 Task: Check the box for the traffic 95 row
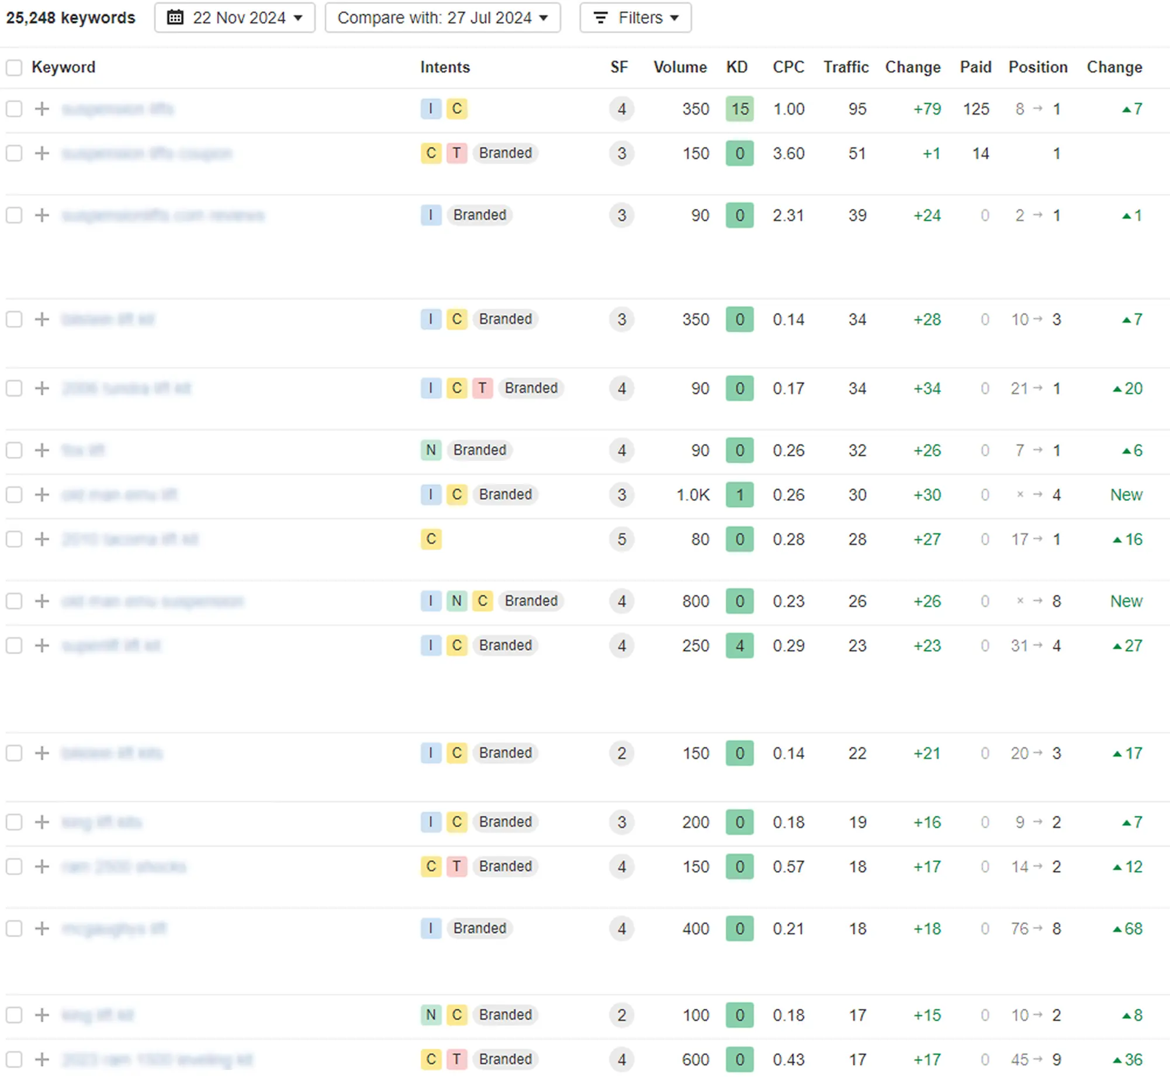(x=14, y=109)
